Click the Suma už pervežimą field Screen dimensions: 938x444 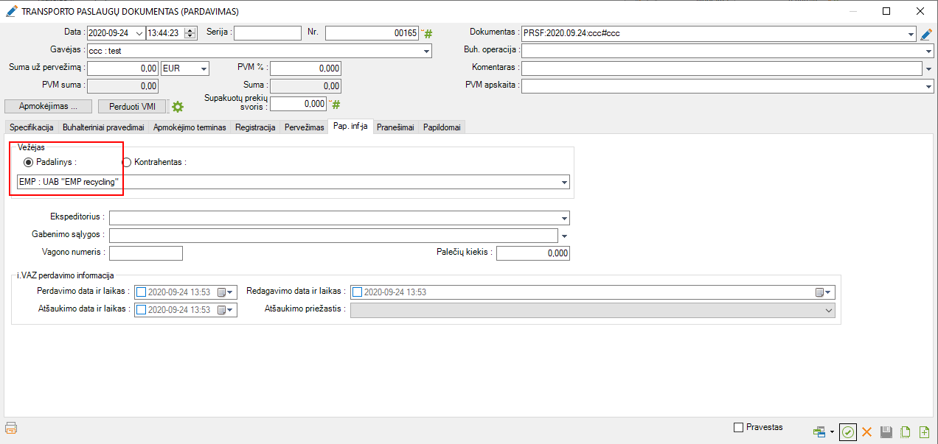pyautogui.click(x=123, y=68)
